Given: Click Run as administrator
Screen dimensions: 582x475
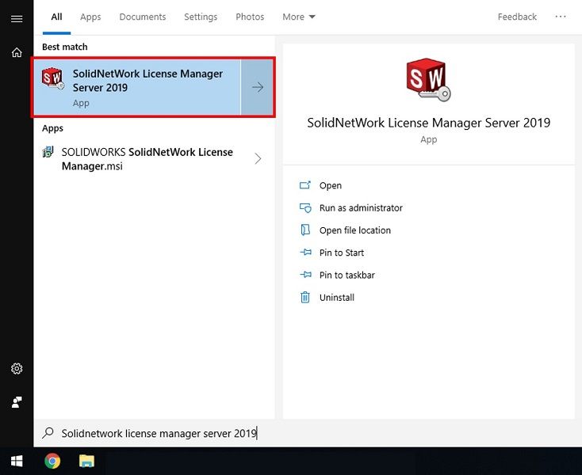Looking at the screenshot, I should (361, 208).
